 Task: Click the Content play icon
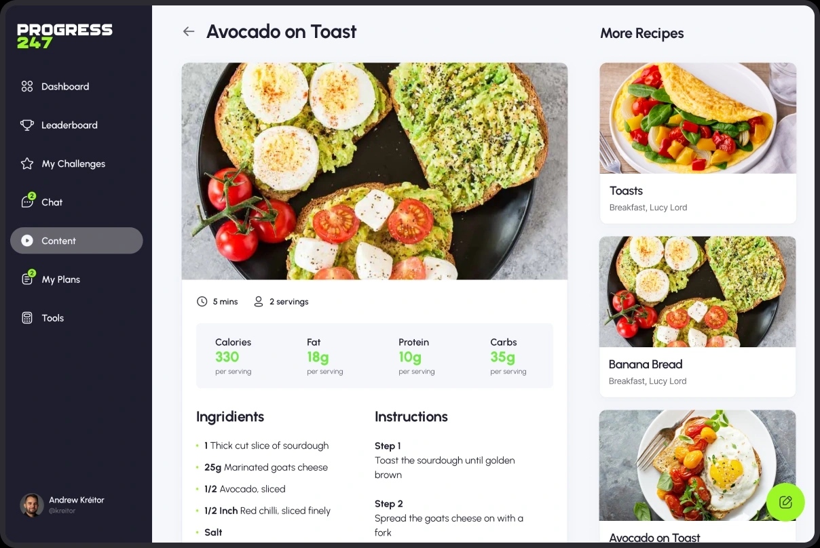pyautogui.click(x=27, y=241)
